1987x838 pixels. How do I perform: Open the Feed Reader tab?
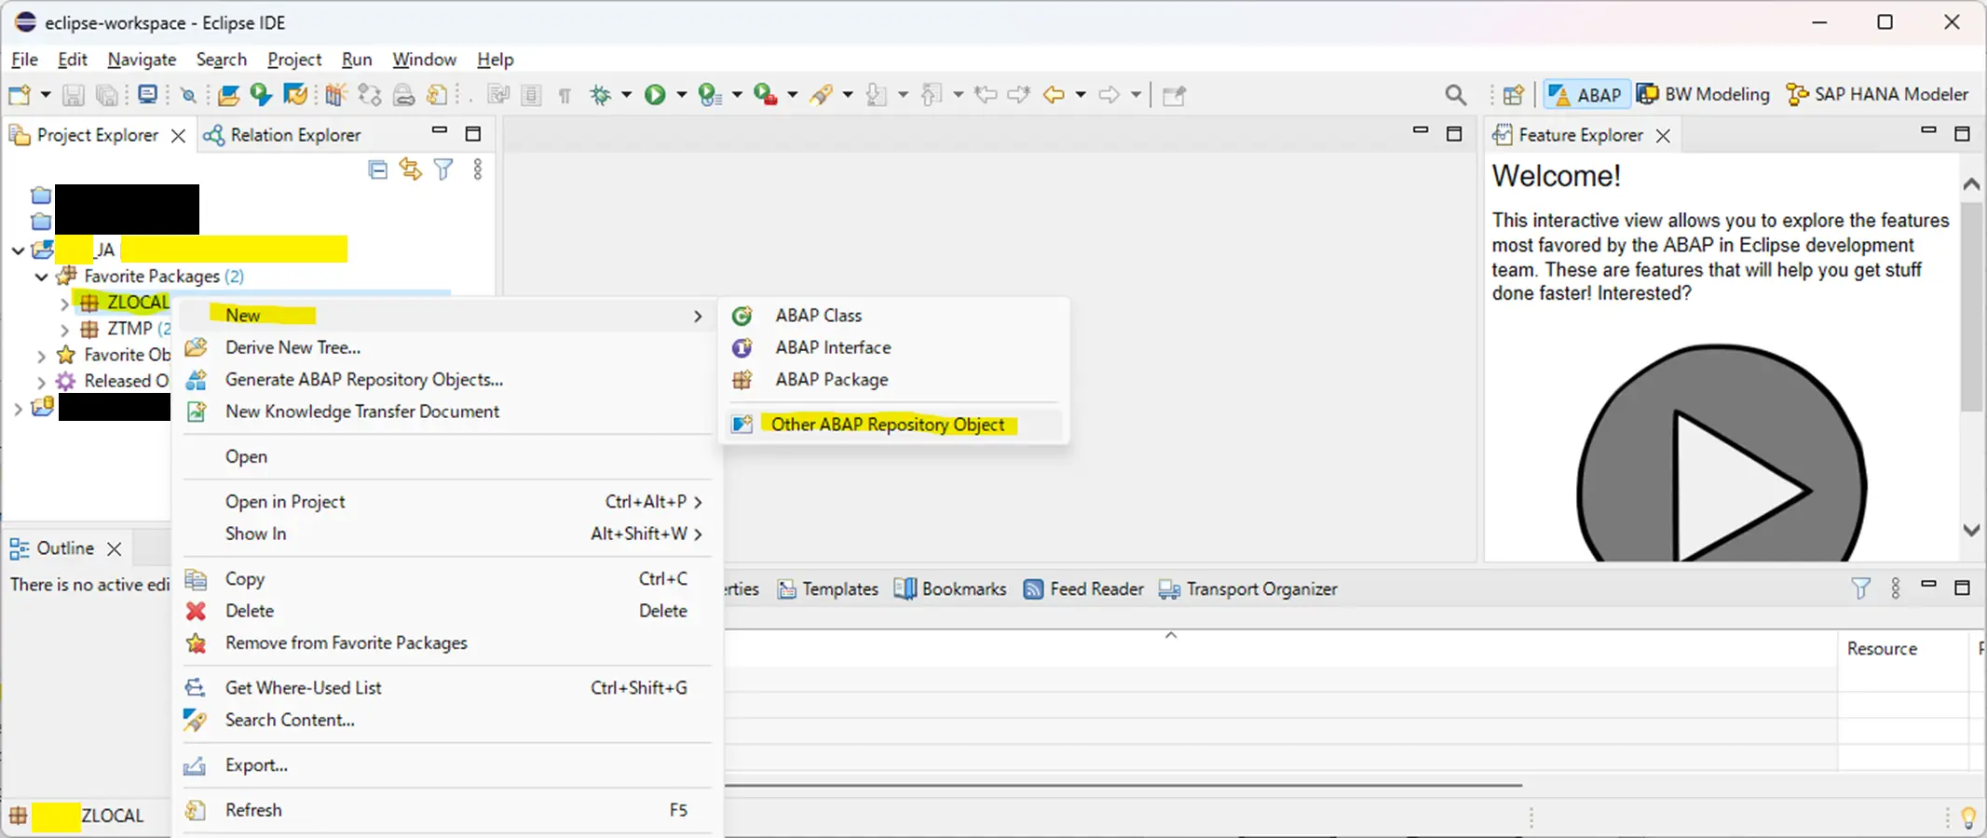point(1083,589)
